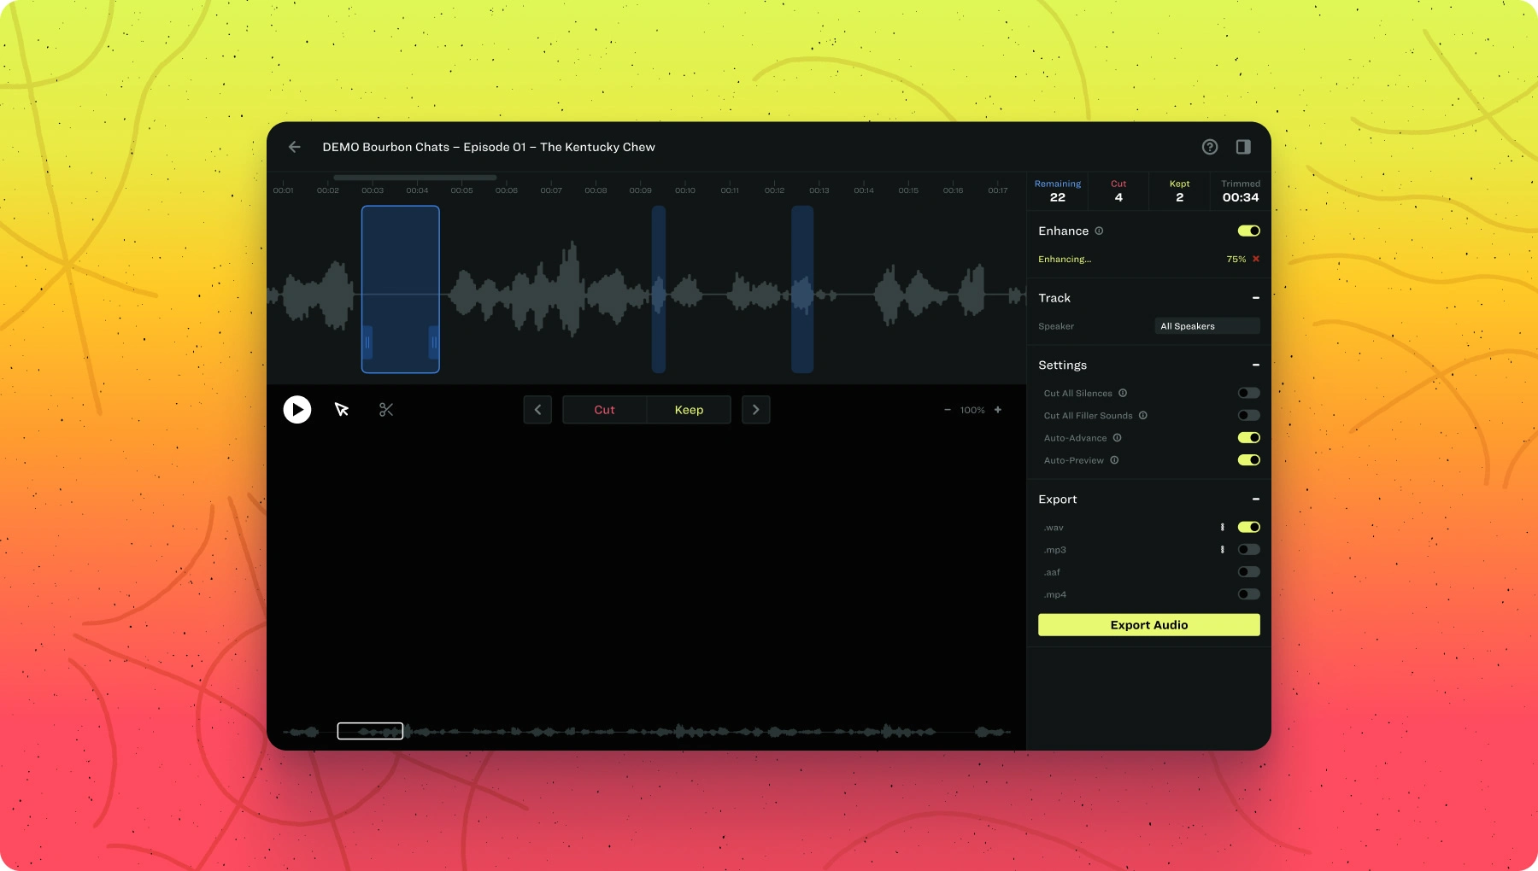1538x871 pixels.
Task: Select the Trimmed 00:34 stat
Action: [1241, 191]
